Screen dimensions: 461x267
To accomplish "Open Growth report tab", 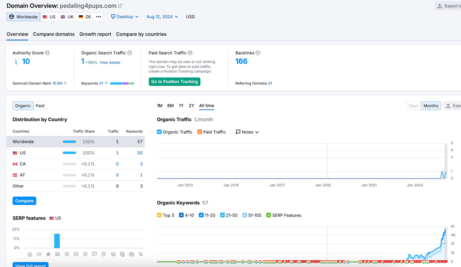I will [x=95, y=34].
